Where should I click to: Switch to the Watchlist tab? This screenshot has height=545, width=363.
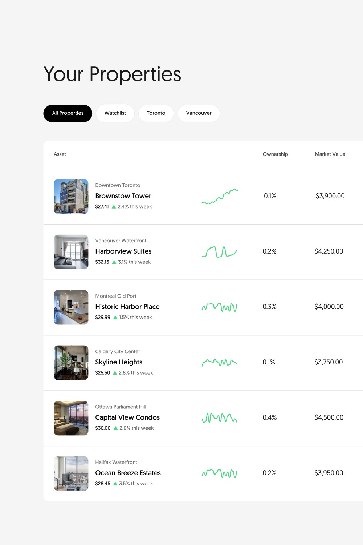(115, 113)
